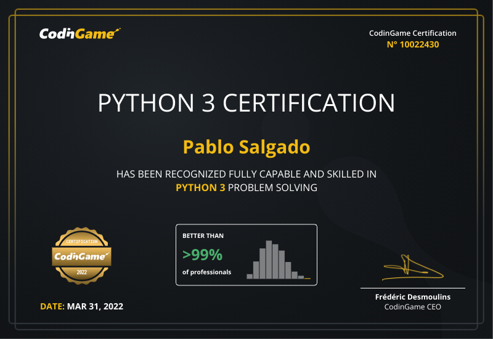This screenshot has height=339, width=493.
Task: Click 'of professionals' text
Action: 206,272
